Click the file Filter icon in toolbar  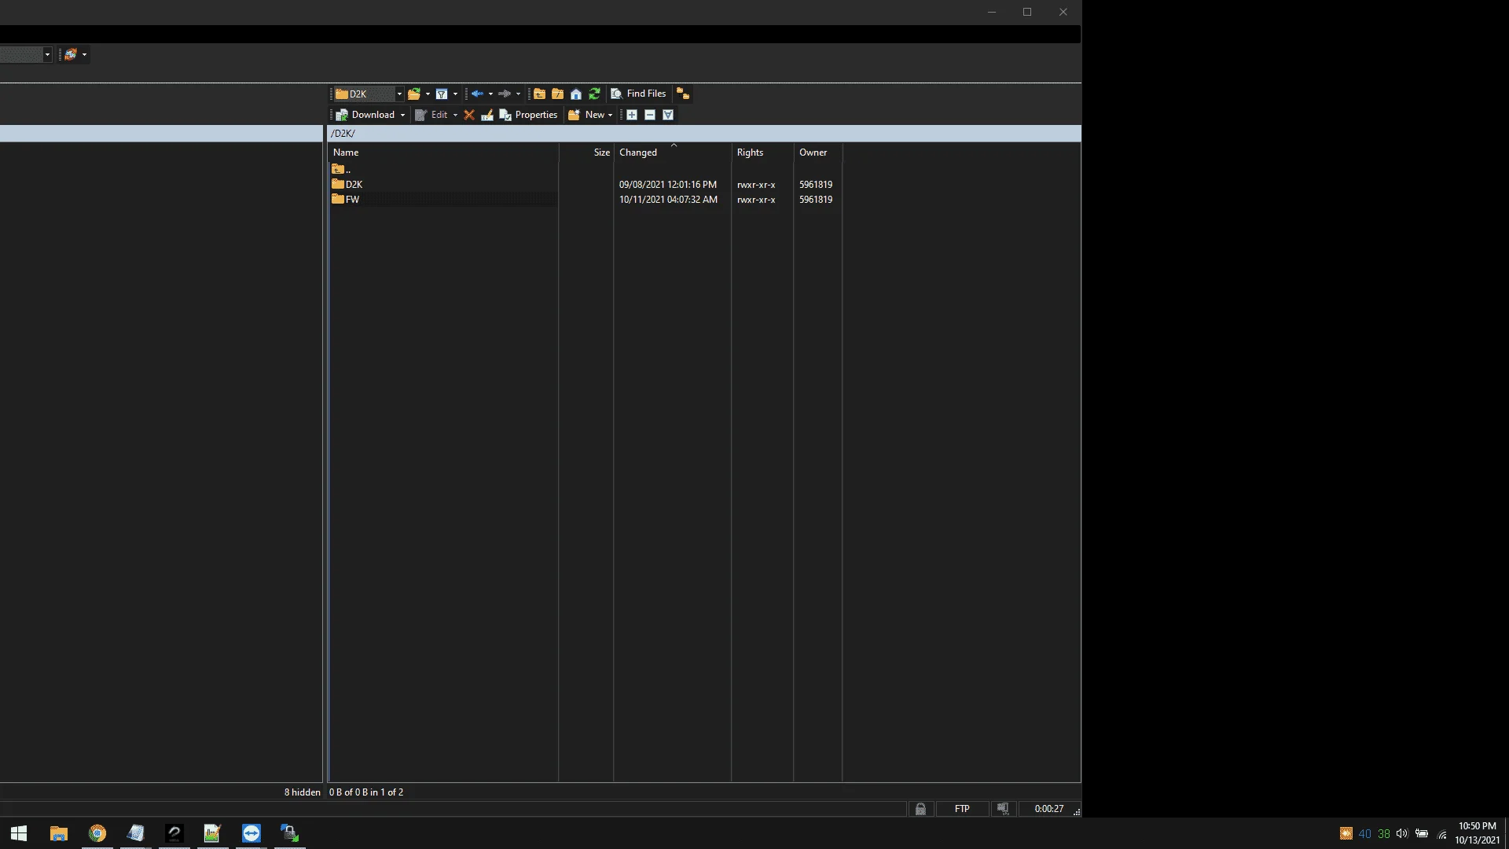tap(442, 94)
